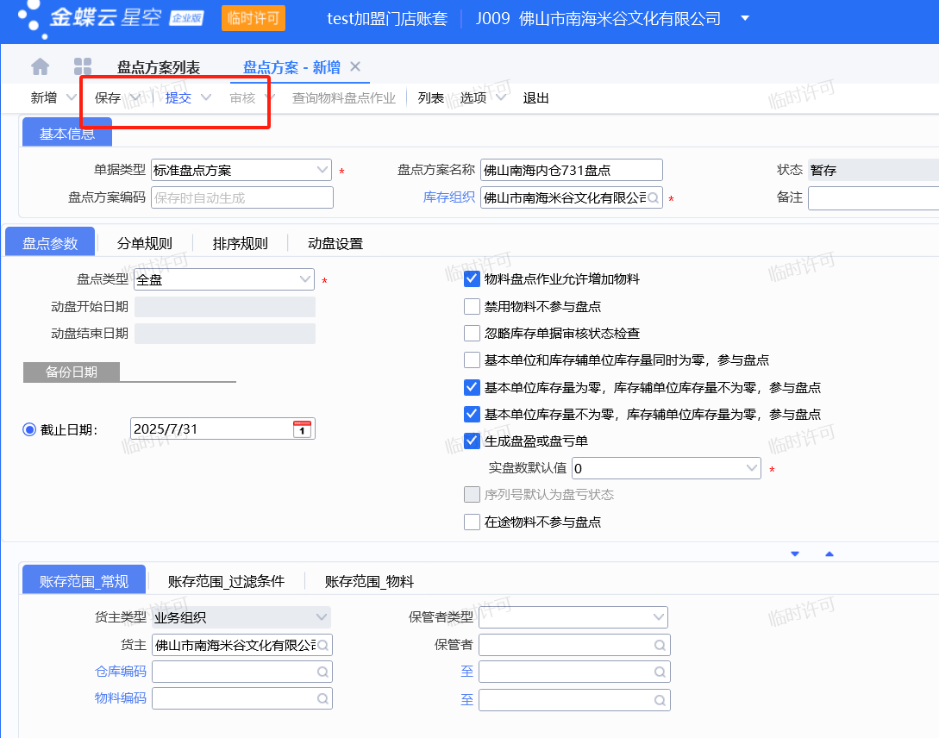Image resolution: width=939 pixels, height=738 pixels.
Task: Switch to the 分单规则 tab
Action: coord(144,243)
